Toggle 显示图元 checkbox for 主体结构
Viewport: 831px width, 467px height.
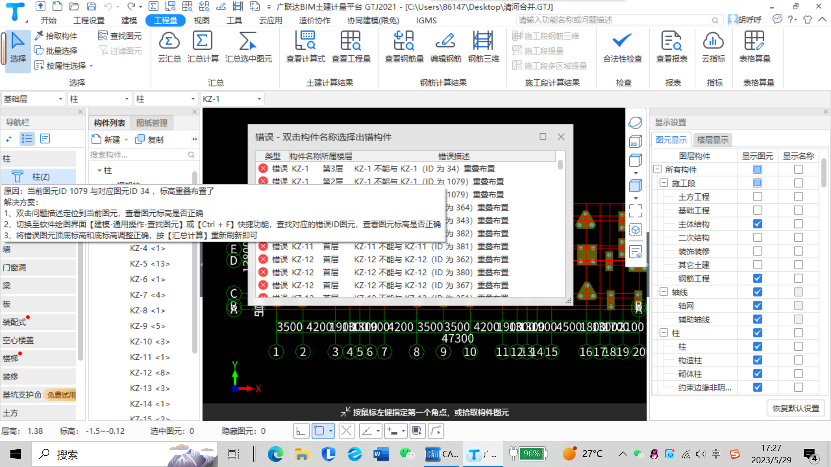(757, 224)
